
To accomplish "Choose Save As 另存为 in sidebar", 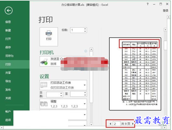I will [x=9, y=56].
